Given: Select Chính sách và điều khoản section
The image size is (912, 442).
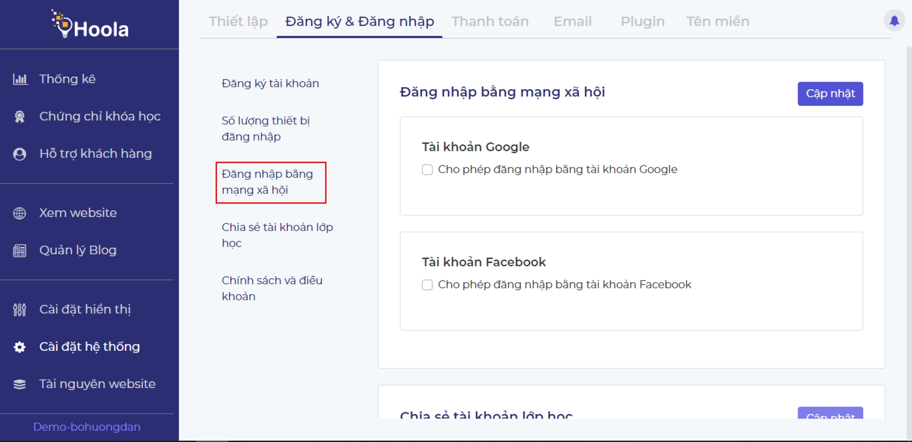Looking at the screenshot, I should [272, 288].
